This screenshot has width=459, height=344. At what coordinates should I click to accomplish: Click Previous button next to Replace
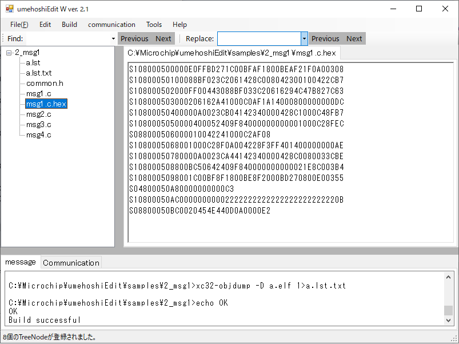pos(325,39)
